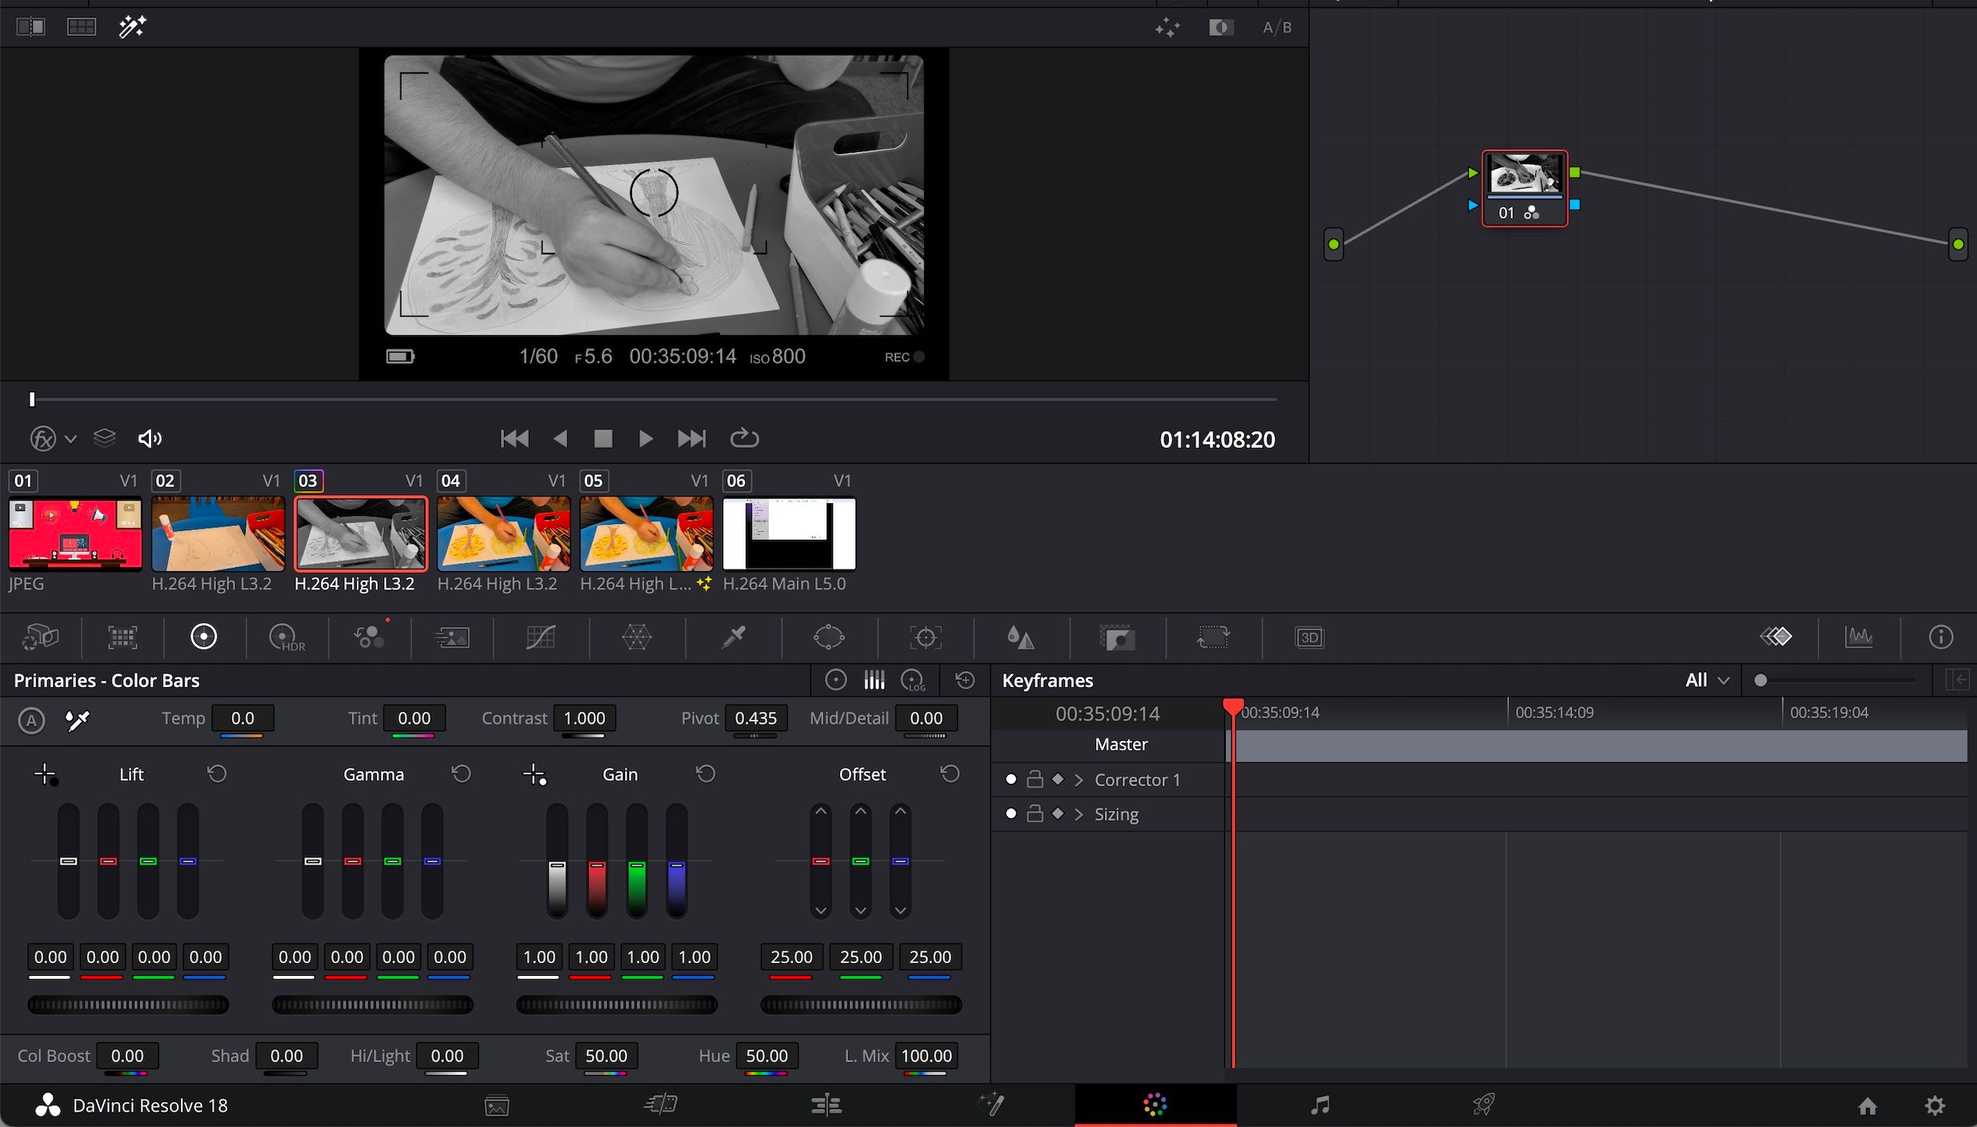Switch to the Fairlight page
The height and width of the screenshot is (1127, 1977).
tap(1320, 1105)
